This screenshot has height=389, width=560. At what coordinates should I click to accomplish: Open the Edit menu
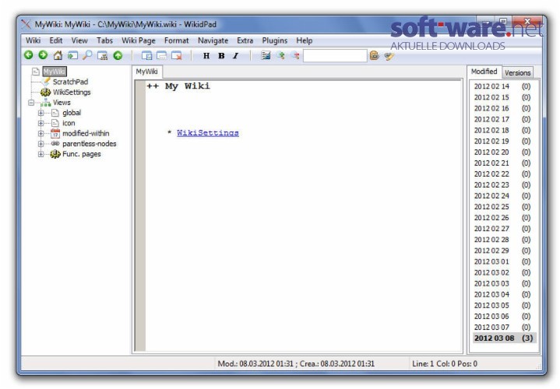pos(56,40)
